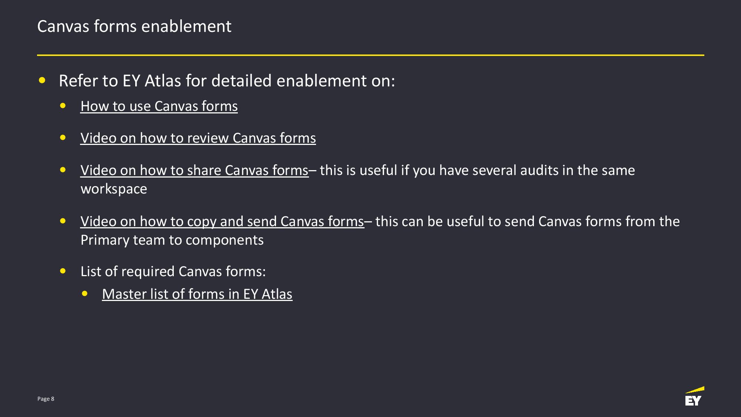Click the EY logo in the corner

[x=694, y=396]
